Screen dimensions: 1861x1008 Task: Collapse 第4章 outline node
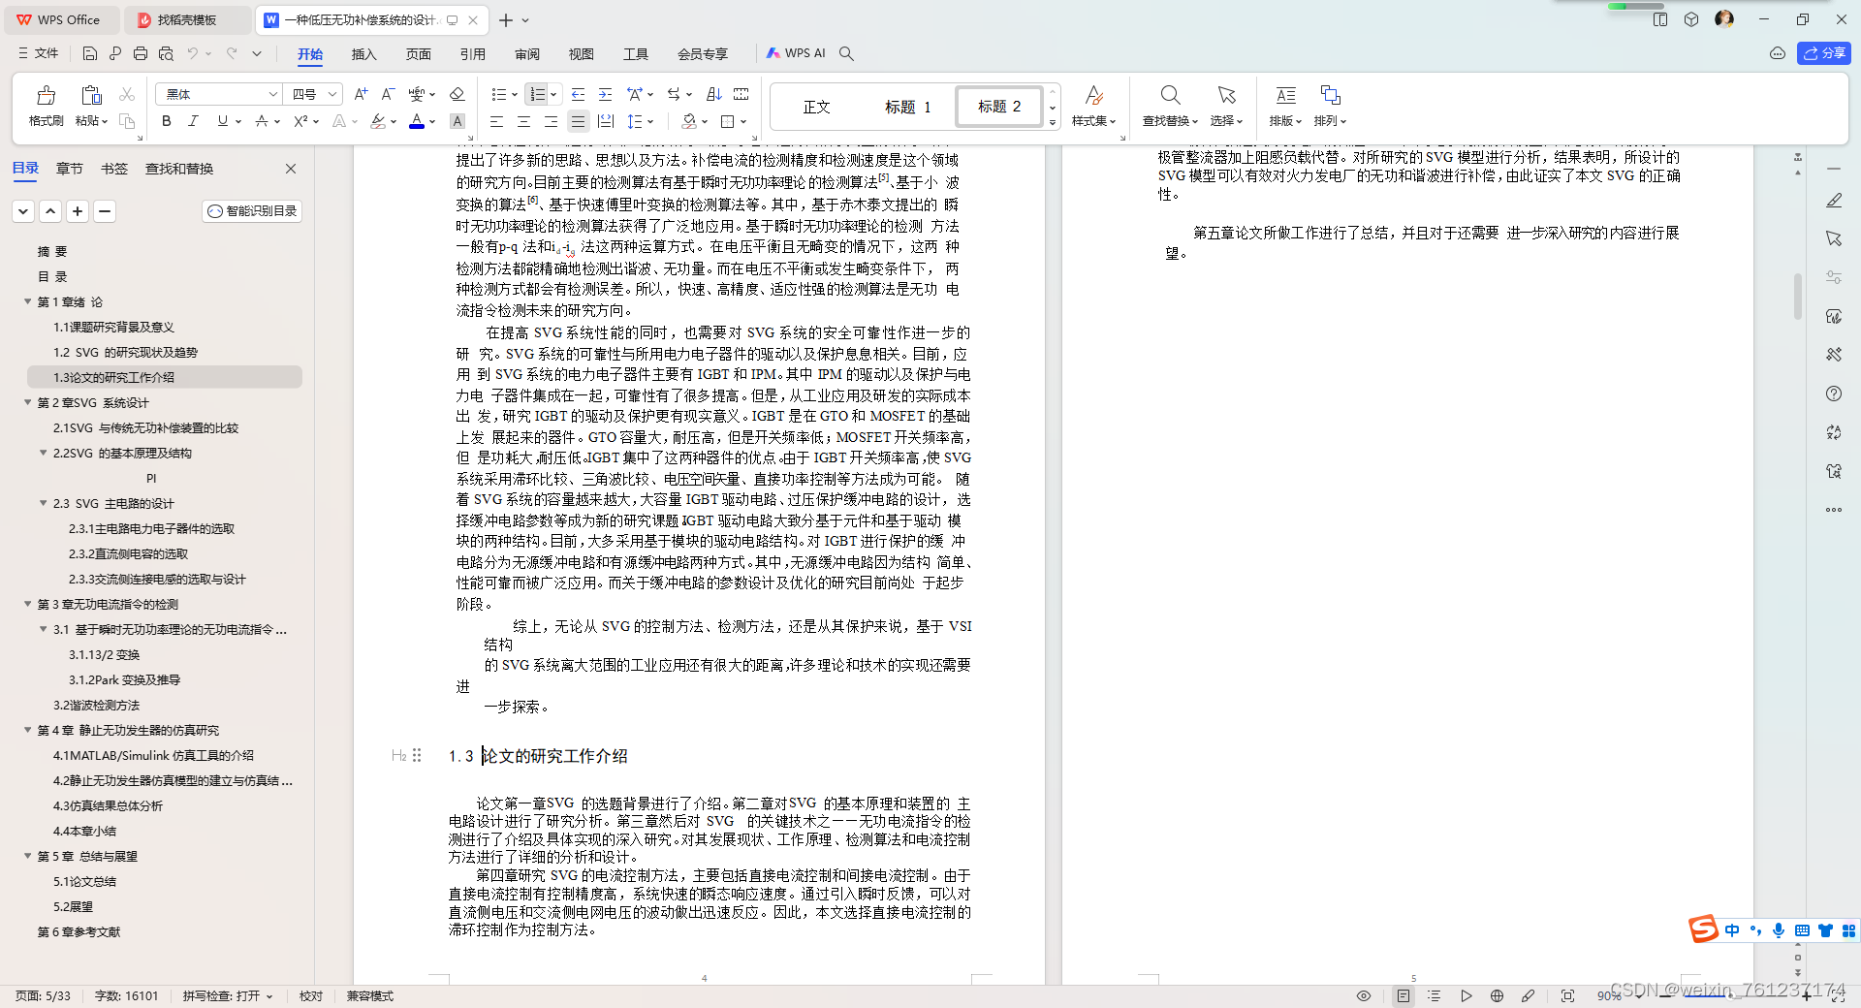click(x=27, y=730)
